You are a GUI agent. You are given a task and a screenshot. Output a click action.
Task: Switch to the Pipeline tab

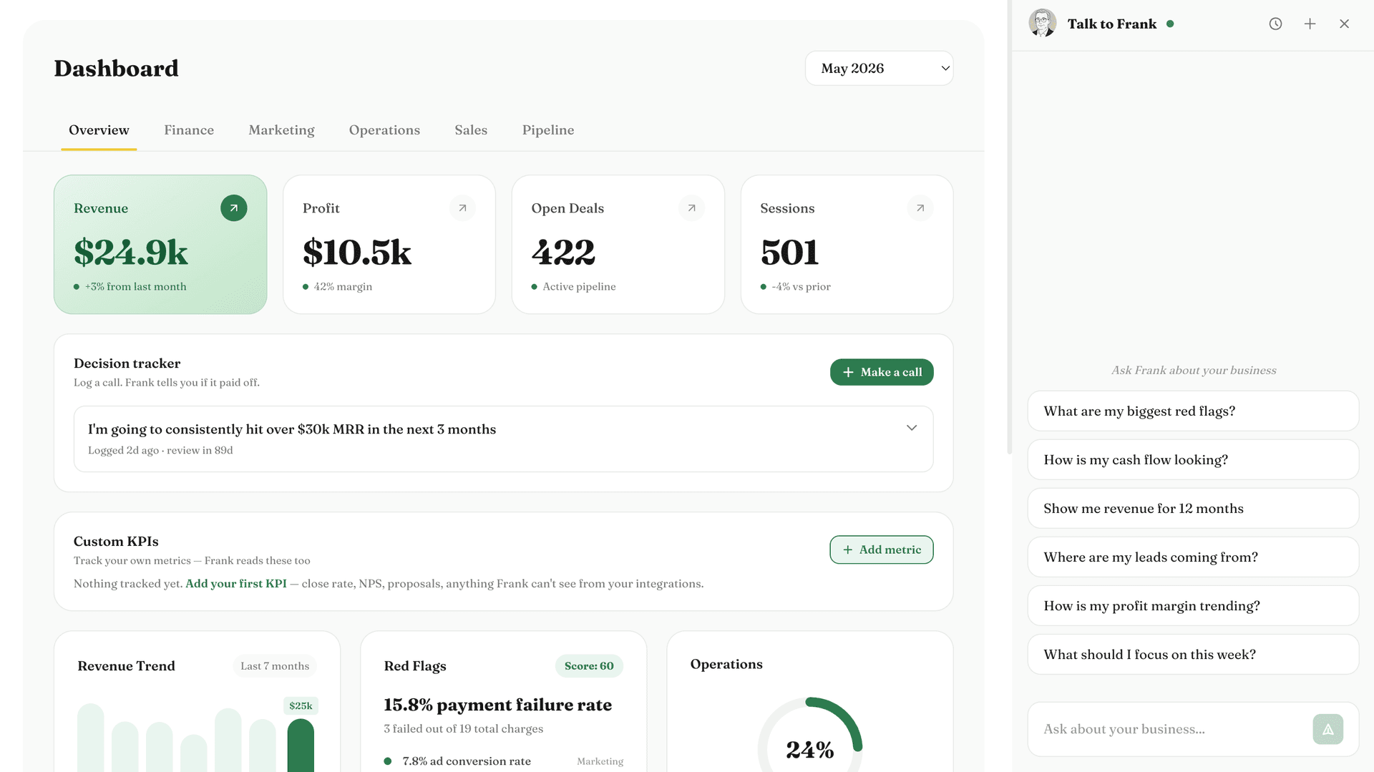click(x=547, y=130)
